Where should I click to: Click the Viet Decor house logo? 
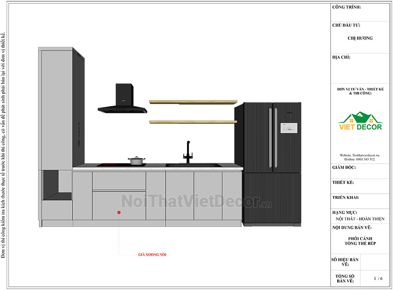click(360, 121)
